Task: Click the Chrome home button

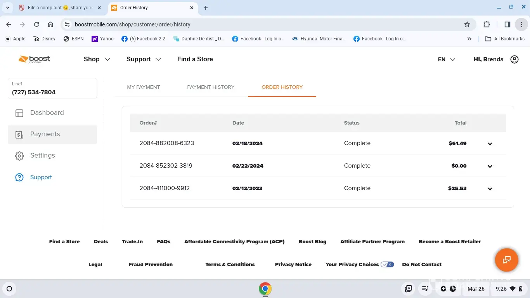Action: click(50, 24)
